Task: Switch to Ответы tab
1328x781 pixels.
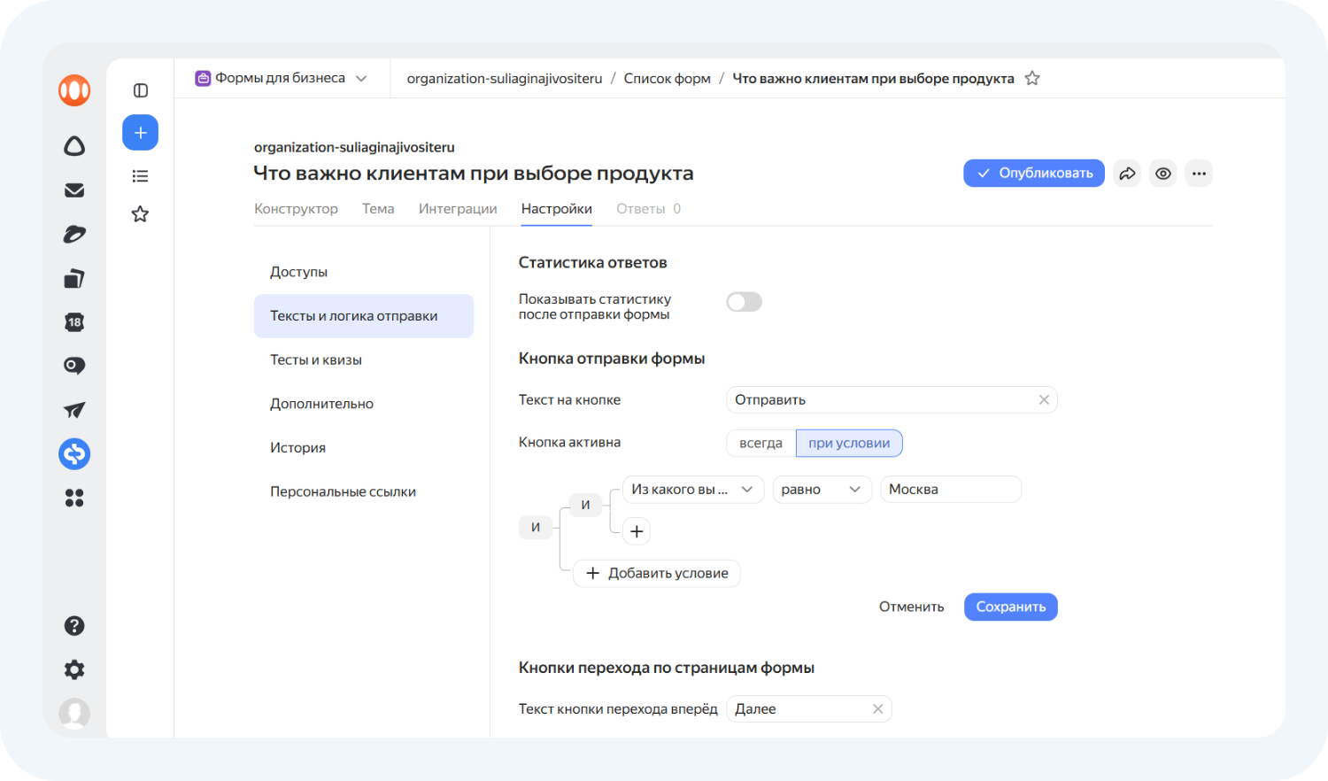Action: (x=648, y=209)
